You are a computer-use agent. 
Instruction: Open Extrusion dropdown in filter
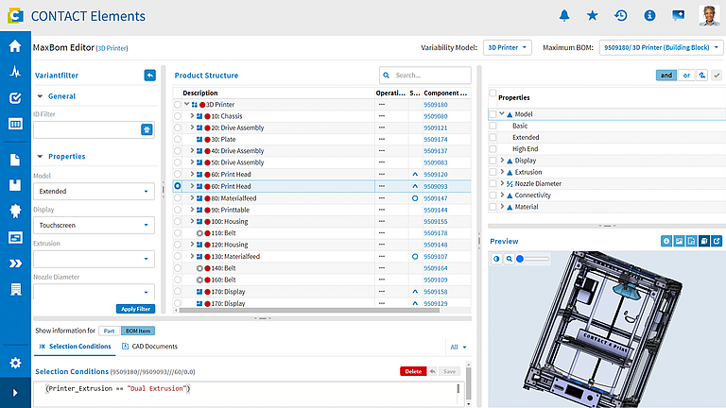[x=94, y=259]
